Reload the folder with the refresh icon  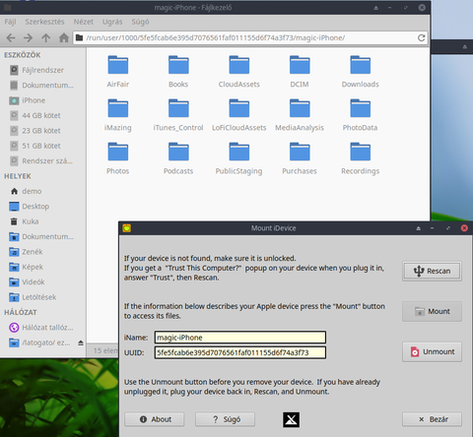422,37
